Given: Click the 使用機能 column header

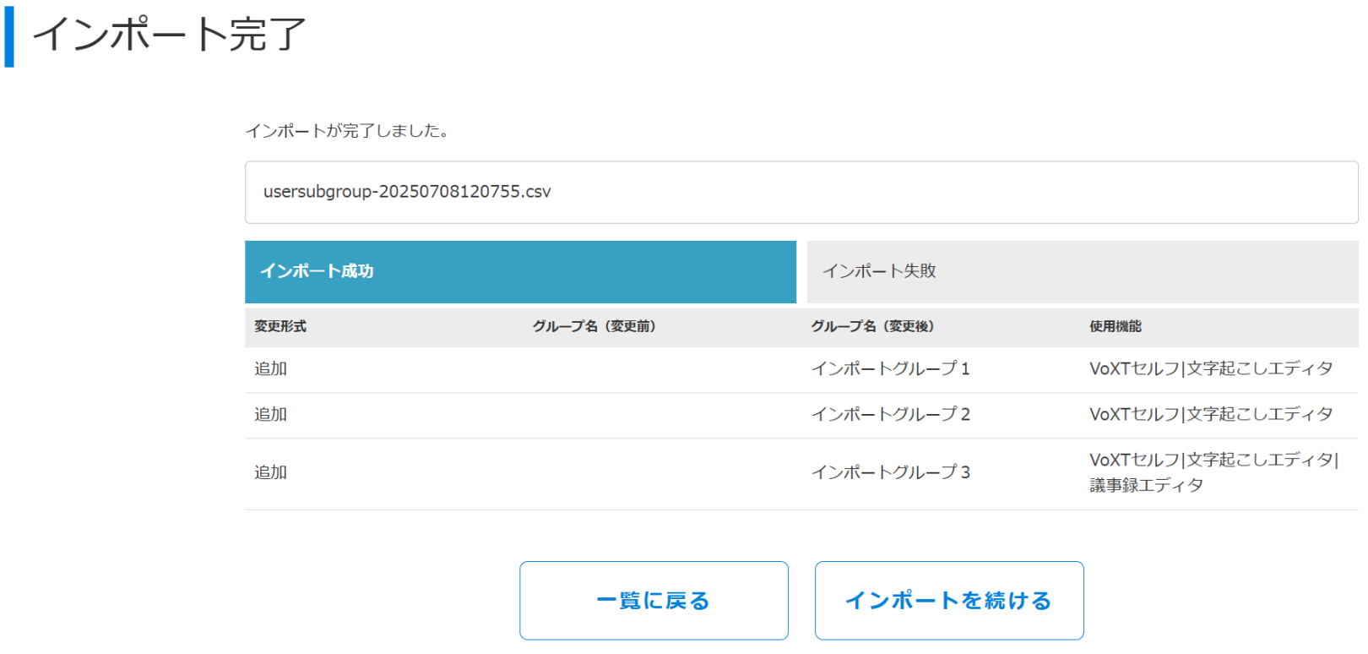Looking at the screenshot, I should (x=1115, y=326).
